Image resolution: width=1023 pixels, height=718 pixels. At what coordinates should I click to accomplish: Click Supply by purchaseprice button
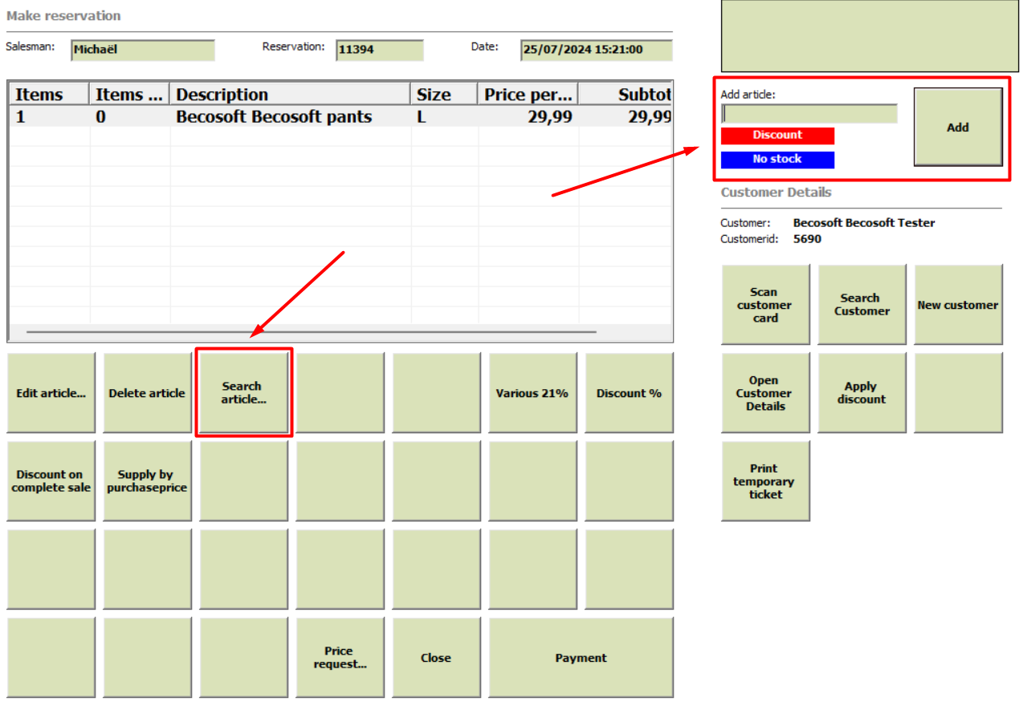pyautogui.click(x=148, y=481)
